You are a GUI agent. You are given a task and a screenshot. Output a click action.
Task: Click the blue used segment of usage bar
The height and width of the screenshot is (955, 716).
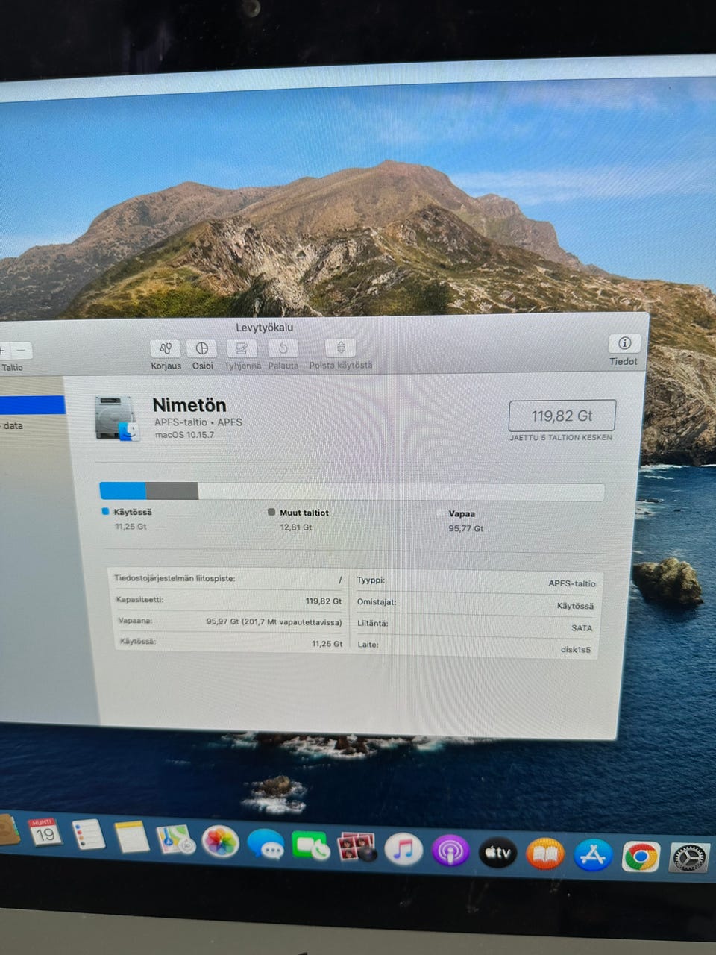tap(123, 490)
